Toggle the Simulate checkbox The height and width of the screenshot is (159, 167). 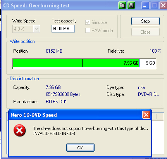pyautogui.click(x=88, y=22)
